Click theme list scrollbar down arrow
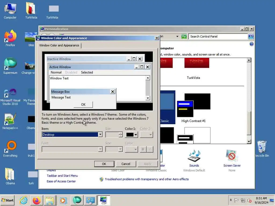The height and width of the screenshot is (206, 275). coord(249,142)
